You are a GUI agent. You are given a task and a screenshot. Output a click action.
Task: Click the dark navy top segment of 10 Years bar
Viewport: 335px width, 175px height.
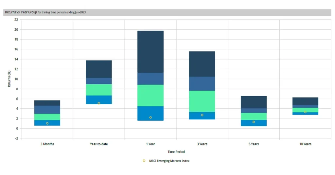pos(305,101)
